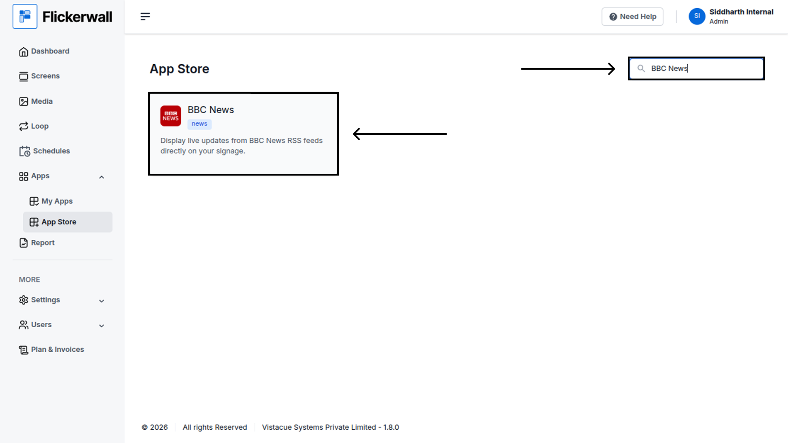Click the SI user avatar
Screen dimensions: 788x443
(x=697, y=16)
